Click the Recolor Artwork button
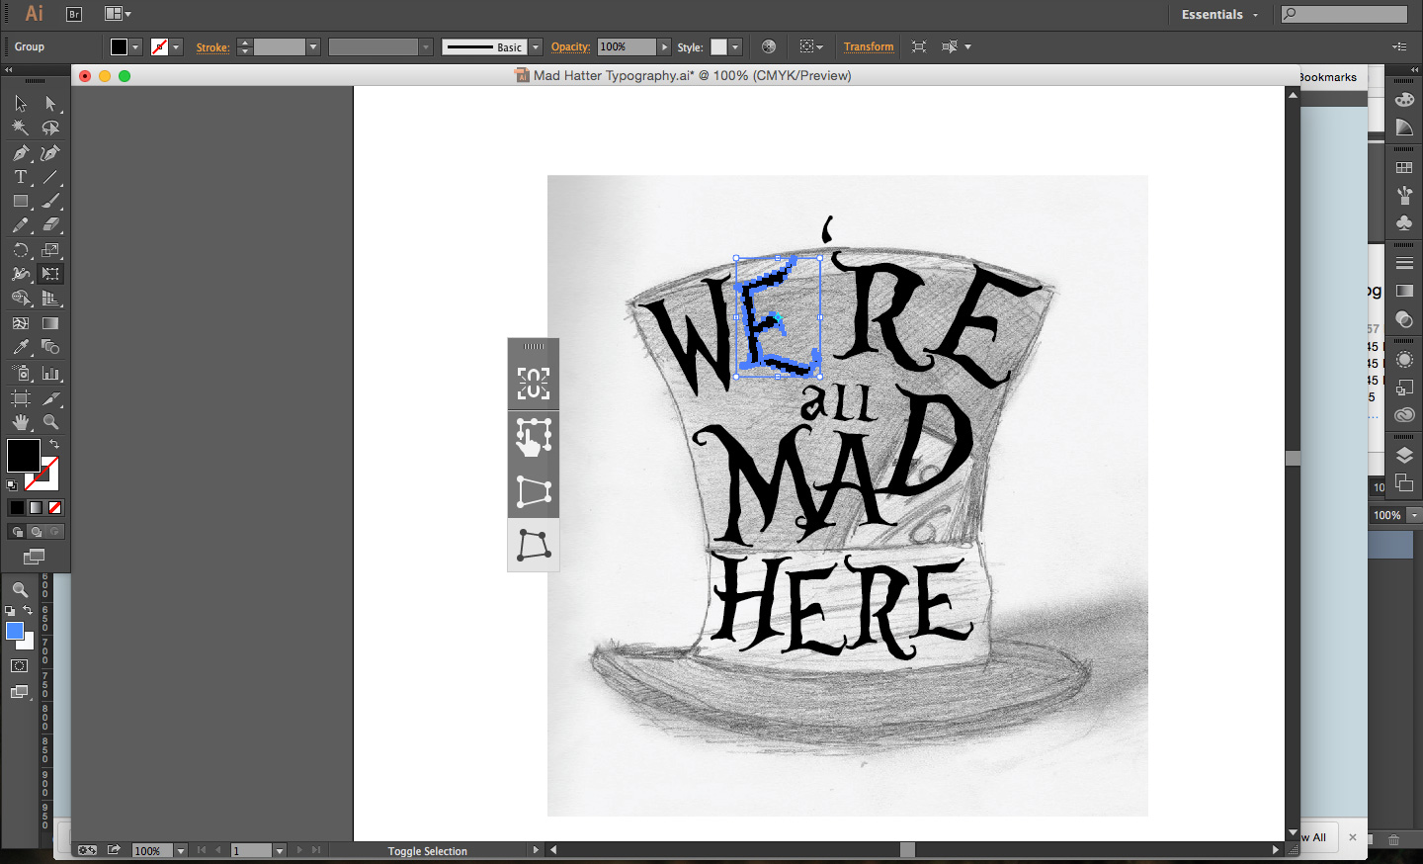The image size is (1423, 864). [x=769, y=46]
